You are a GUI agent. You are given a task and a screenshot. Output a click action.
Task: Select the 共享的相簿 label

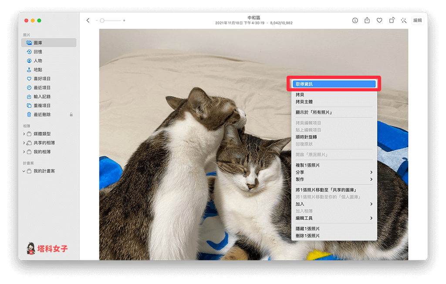[44, 143]
